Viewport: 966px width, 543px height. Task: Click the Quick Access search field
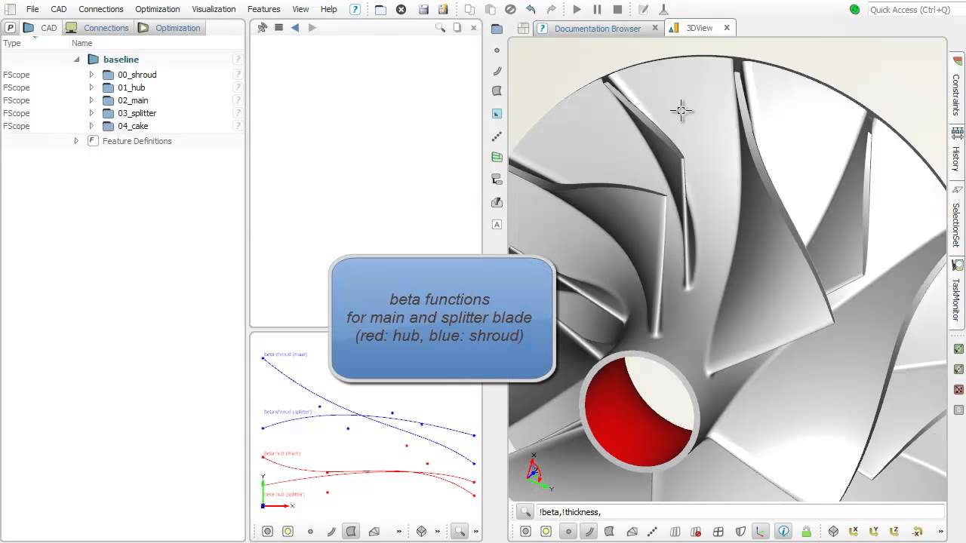tap(915, 9)
